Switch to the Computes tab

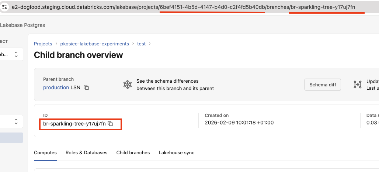click(x=45, y=152)
